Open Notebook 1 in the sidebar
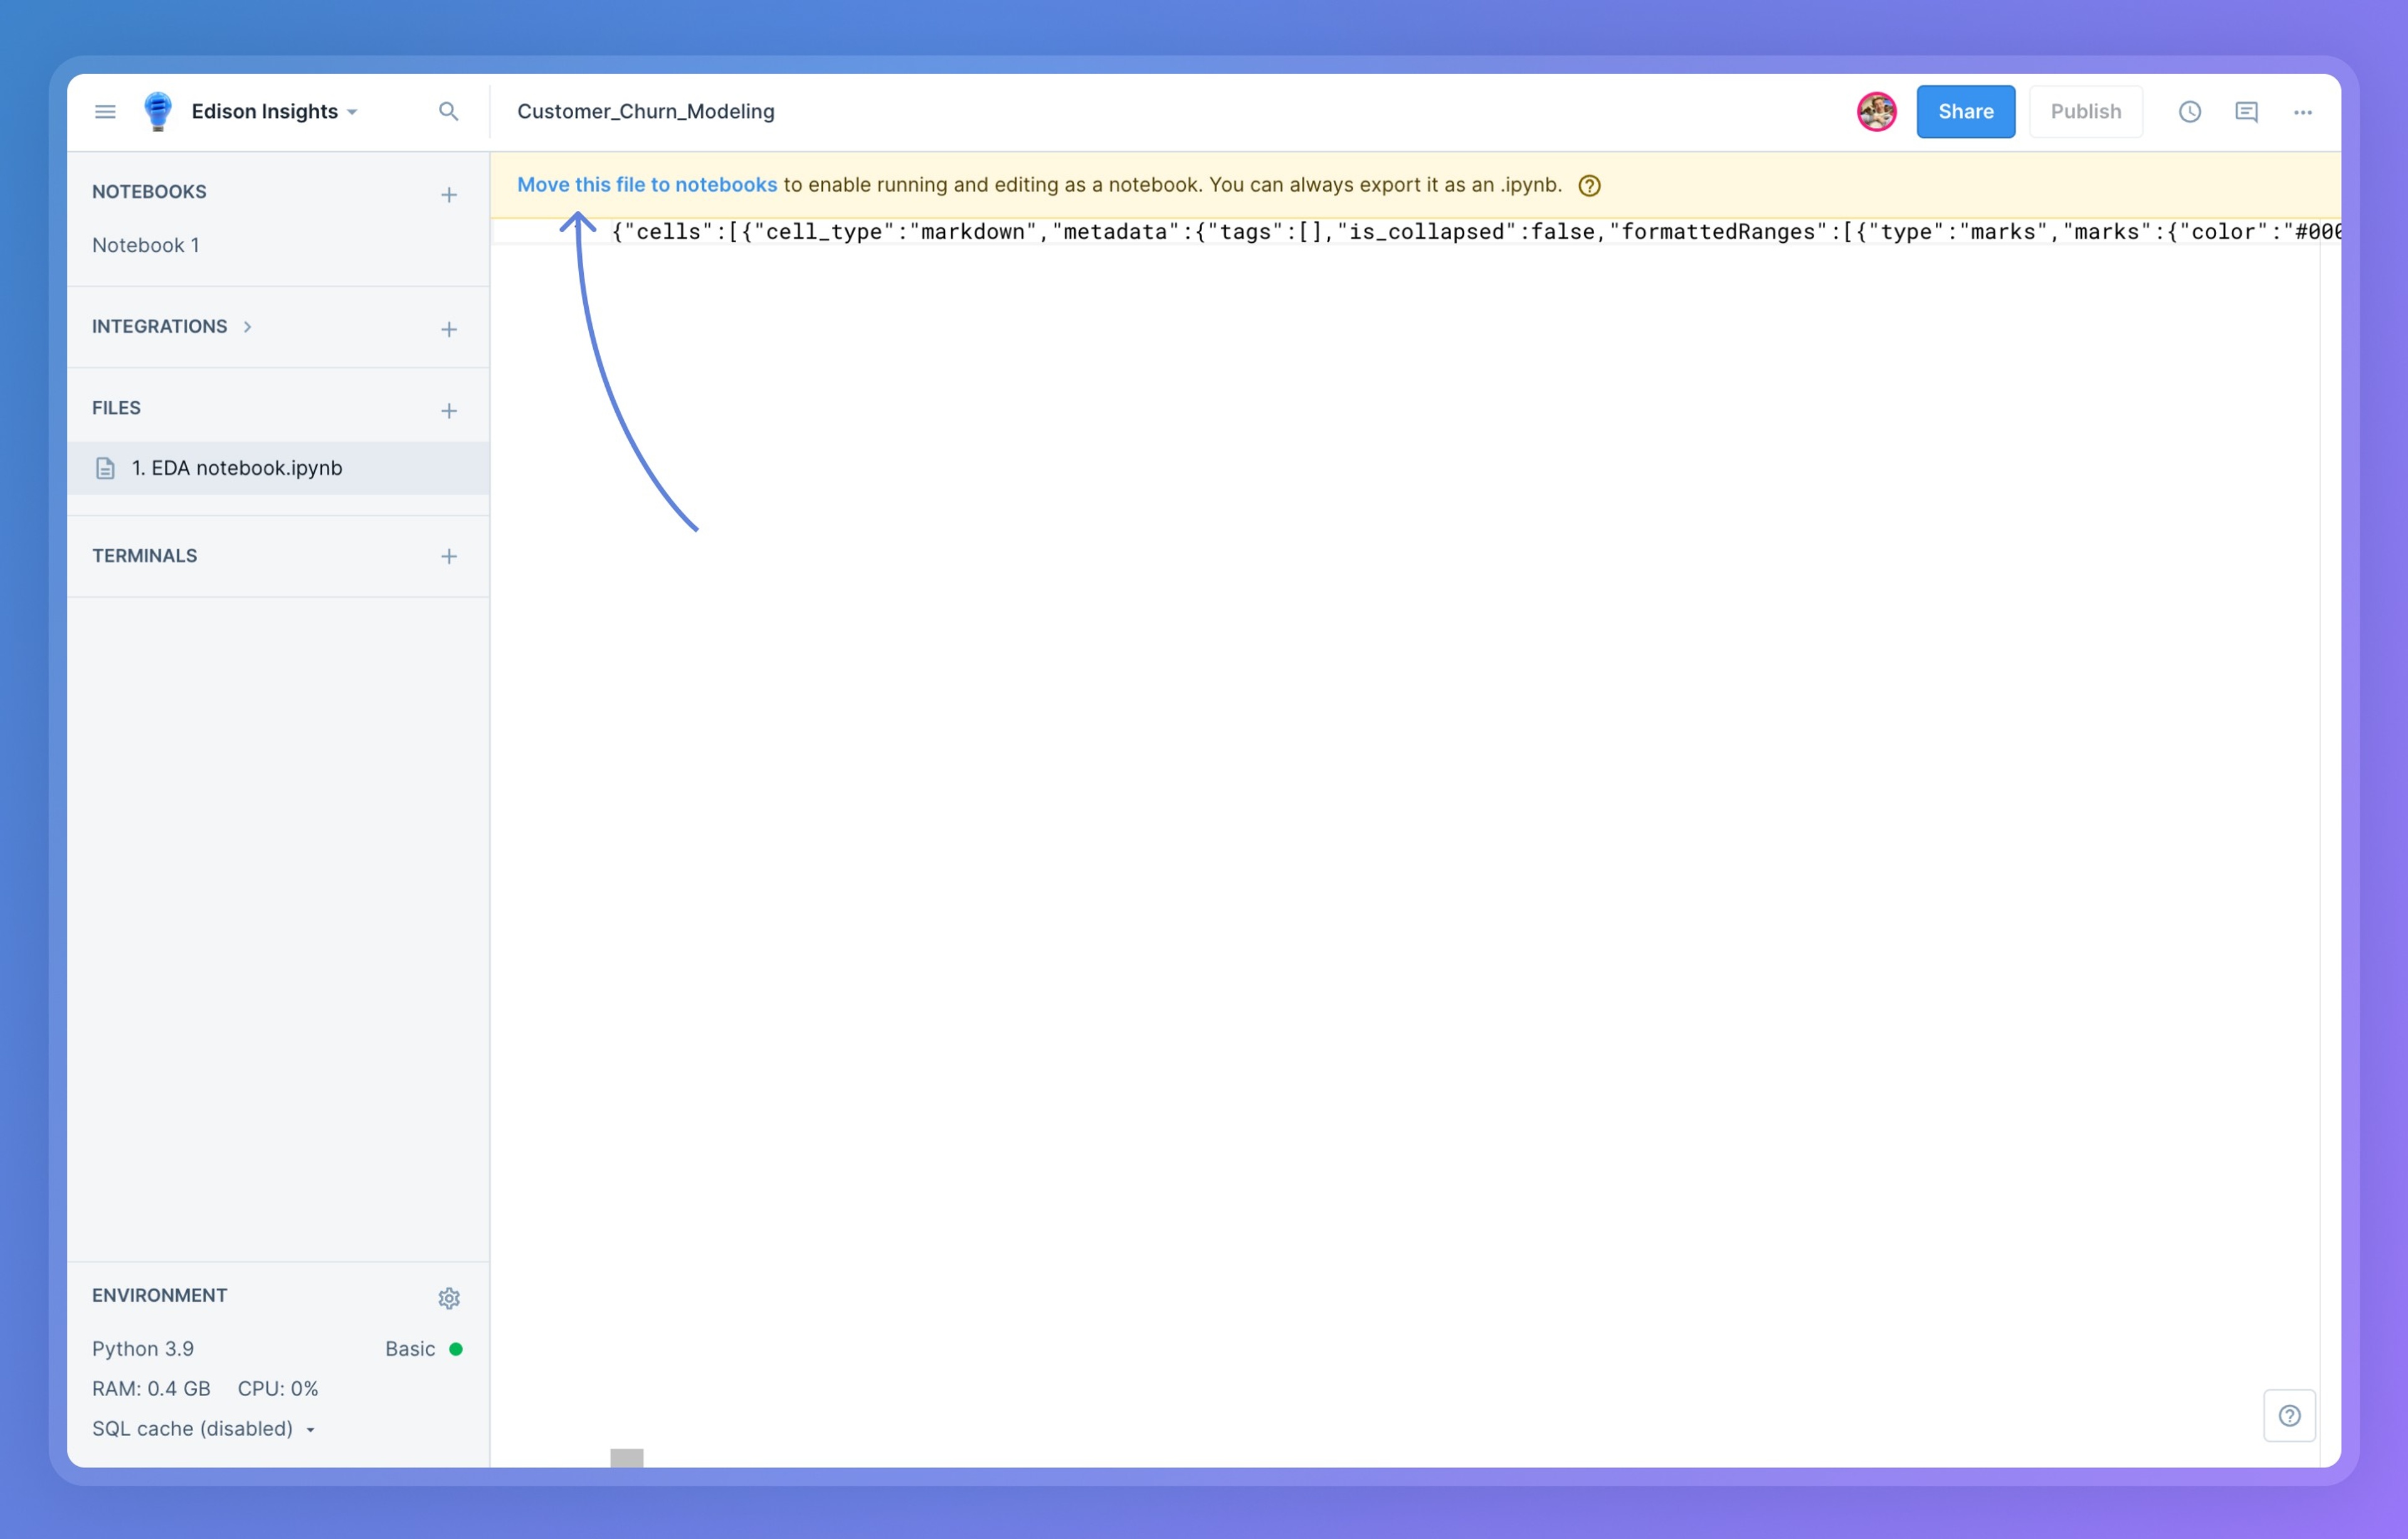 146,245
